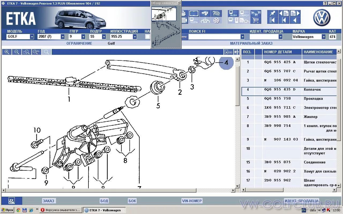Click the illustration vertical scrollbar thumb
Viewport: 343px width, 214px height.
pos(237,85)
